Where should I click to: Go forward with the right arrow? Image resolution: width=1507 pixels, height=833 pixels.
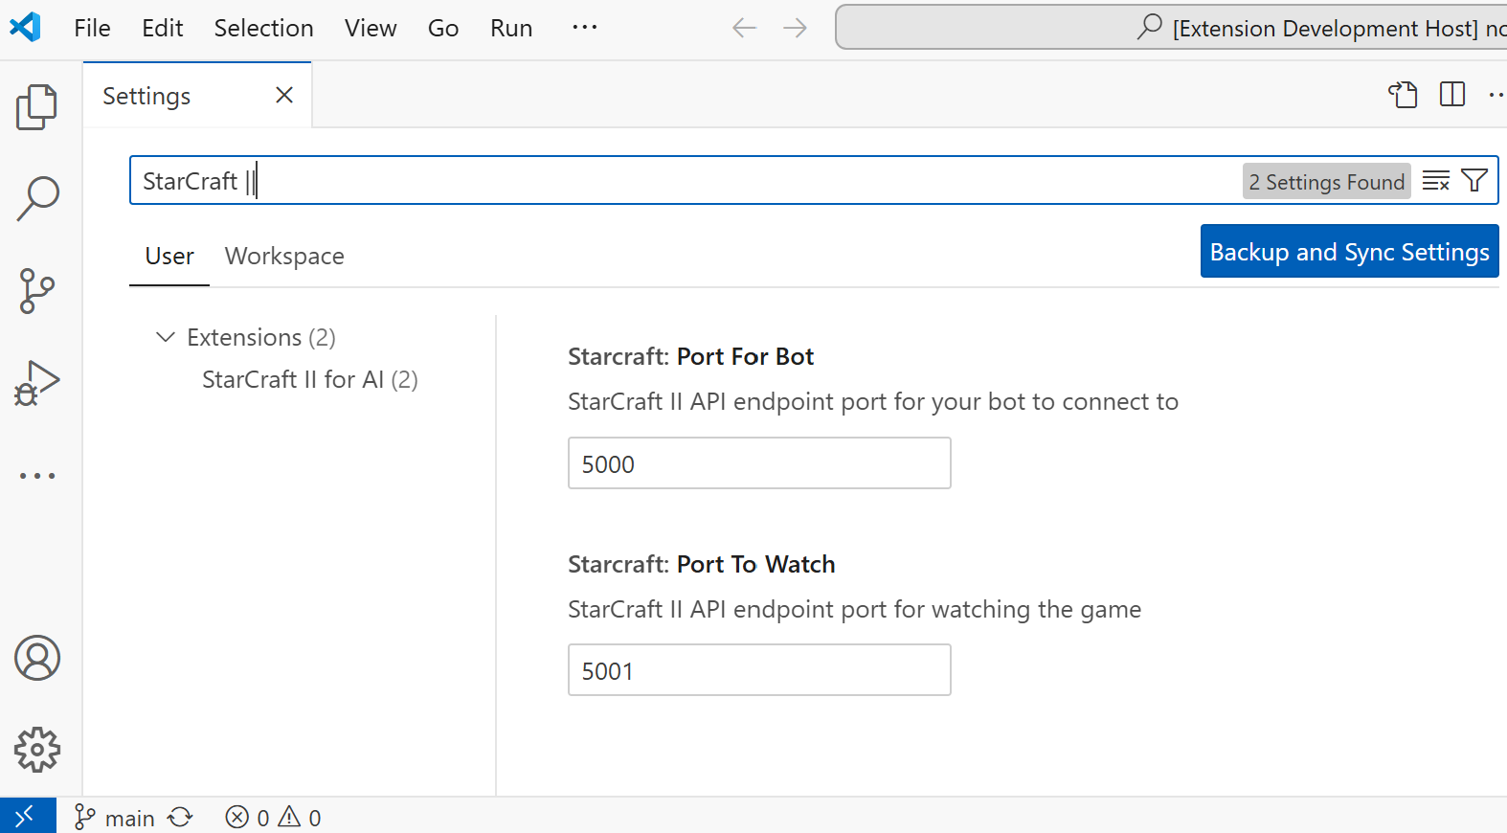click(x=795, y=28)
